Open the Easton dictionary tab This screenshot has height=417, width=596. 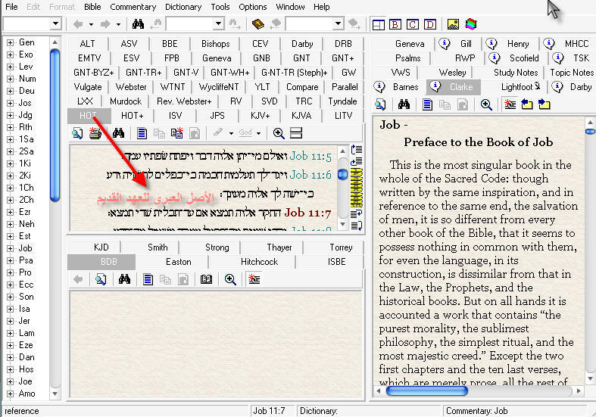178,262
